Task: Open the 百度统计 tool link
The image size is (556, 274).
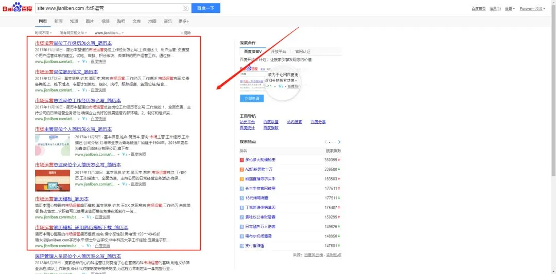Action: point(247,127)
